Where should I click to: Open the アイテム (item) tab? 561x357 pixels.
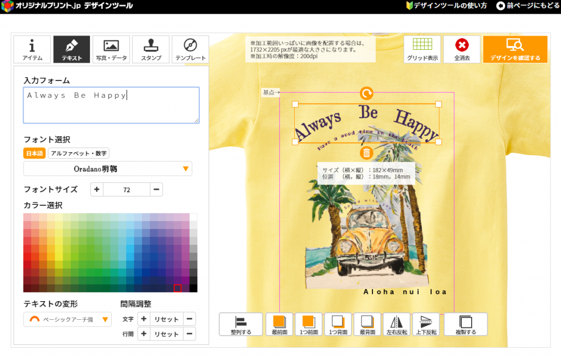click(32, 49)
